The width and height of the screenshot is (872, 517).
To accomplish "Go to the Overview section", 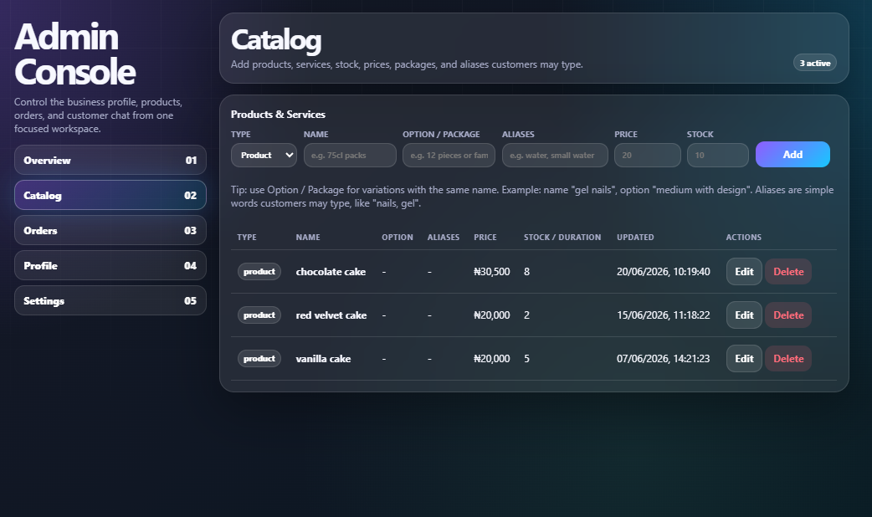I will (x=110, y=160).
